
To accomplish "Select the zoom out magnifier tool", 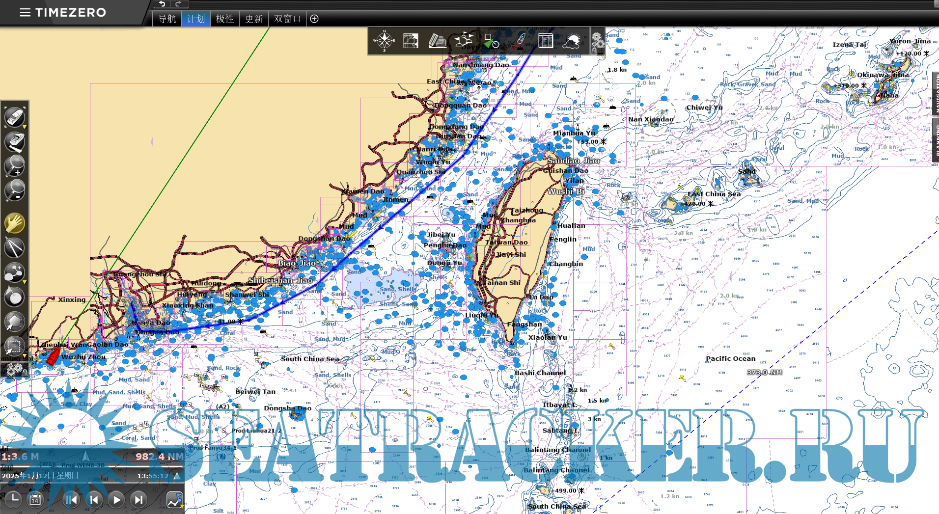I will coord(14,190).
